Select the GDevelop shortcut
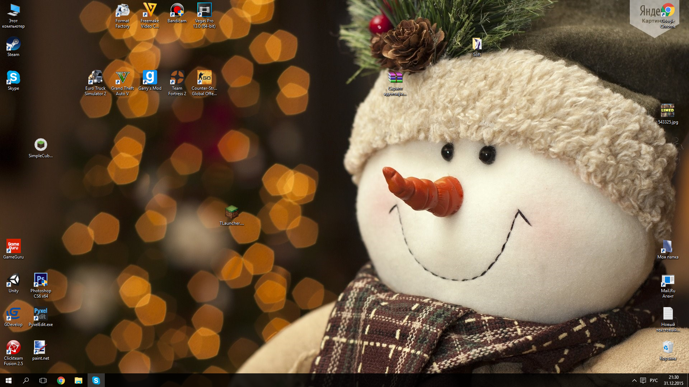This screenshot has height=387, width=689. [14, 317]
